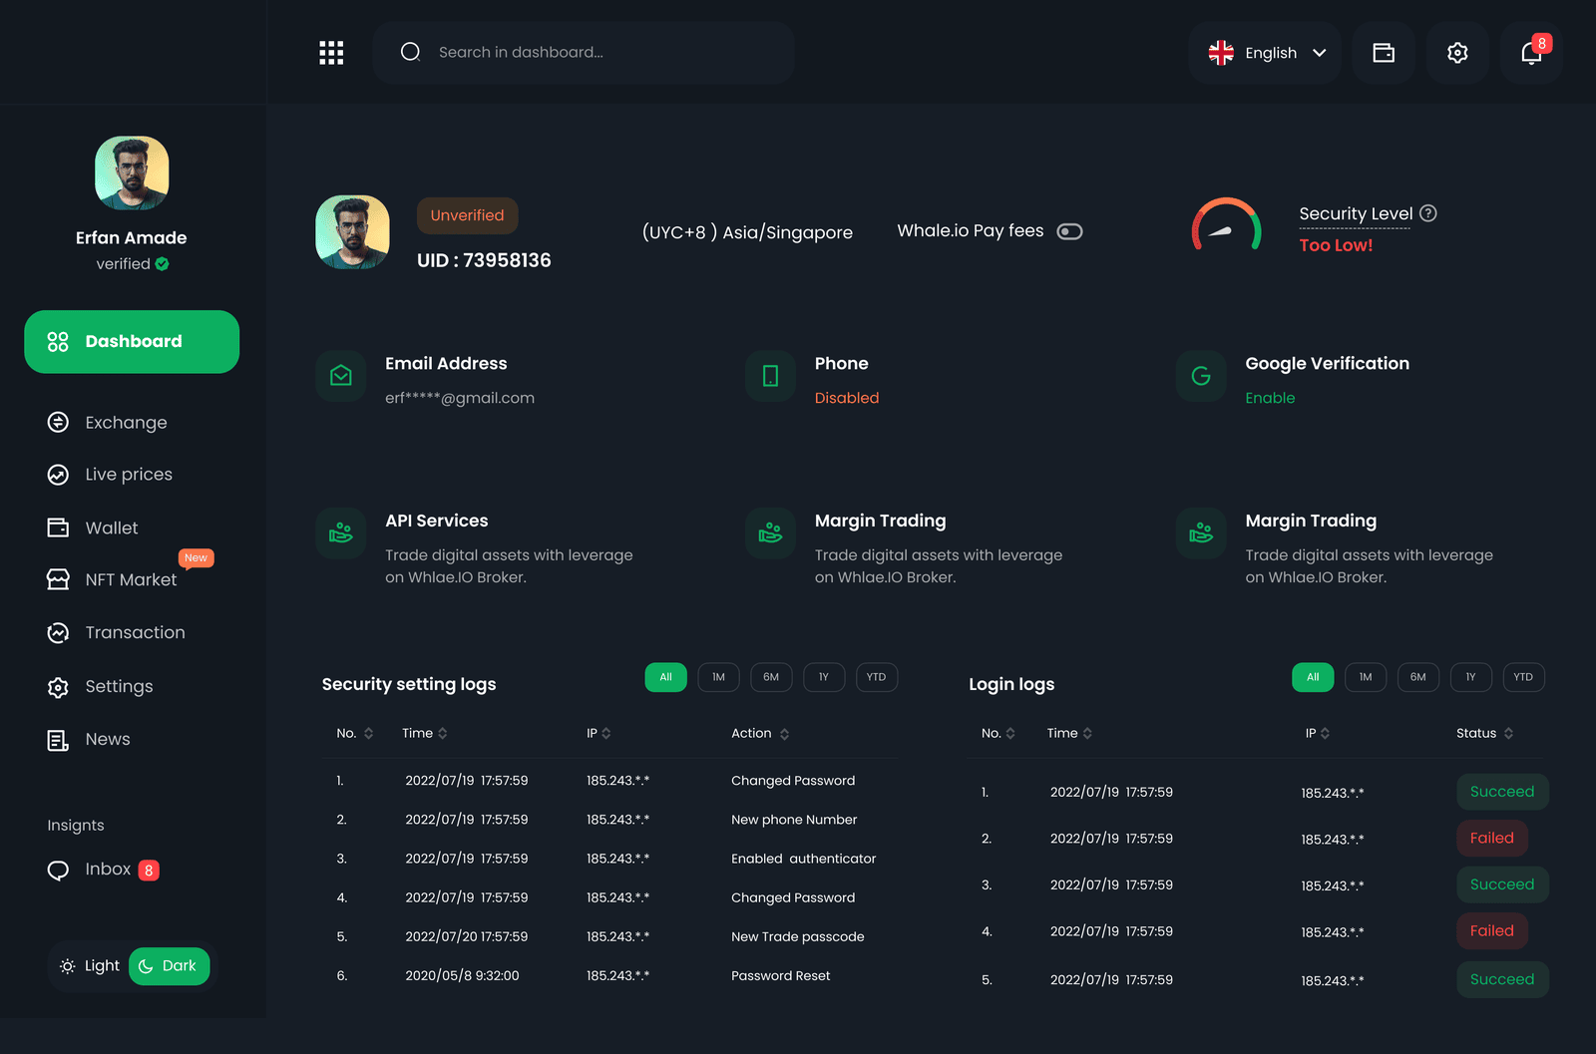Select 1M filter in Security setting logs
The width and height of the screenshot is (1596, 1054).
pos(718,677)
